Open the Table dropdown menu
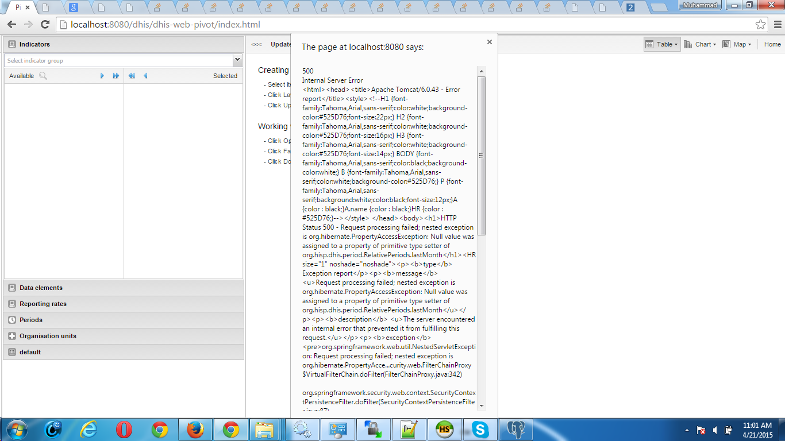The width and height of the screenshot is (785, 441). point(661,44)
